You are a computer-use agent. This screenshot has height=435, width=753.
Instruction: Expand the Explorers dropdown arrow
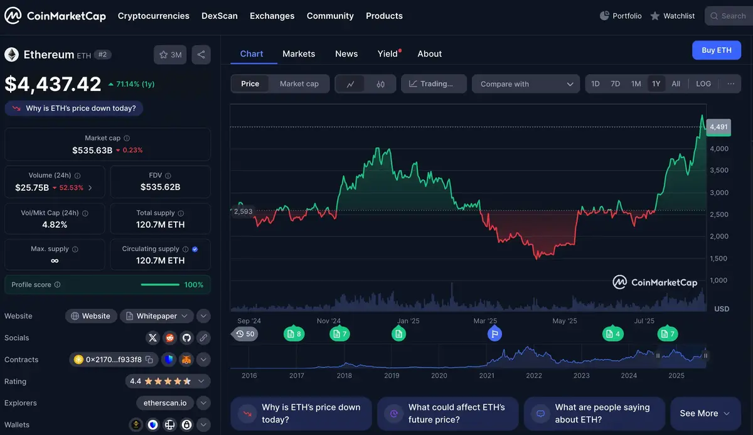[203, 402]
